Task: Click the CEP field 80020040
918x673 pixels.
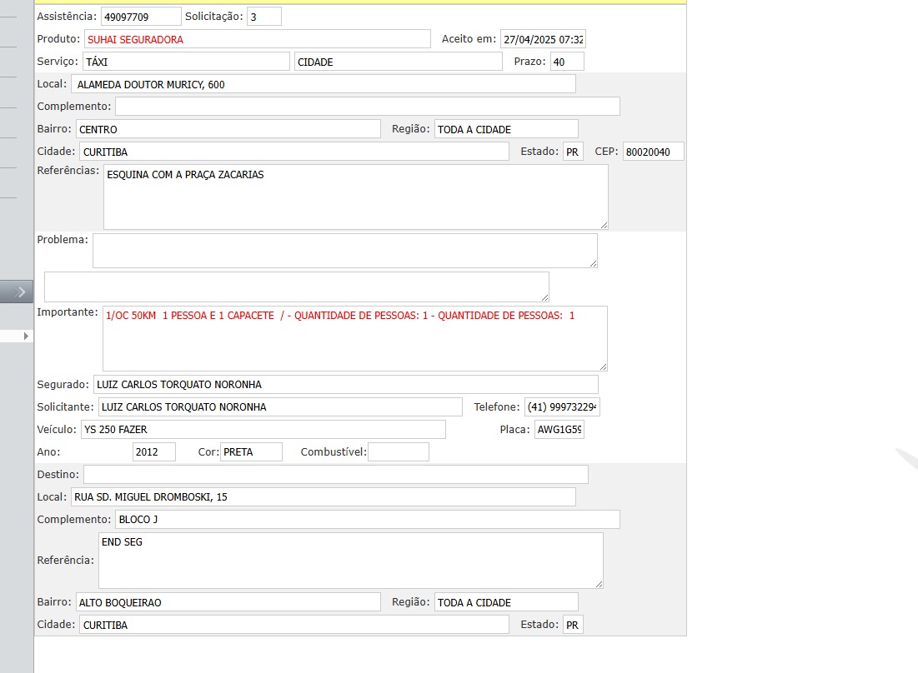Action: [653, 152]
